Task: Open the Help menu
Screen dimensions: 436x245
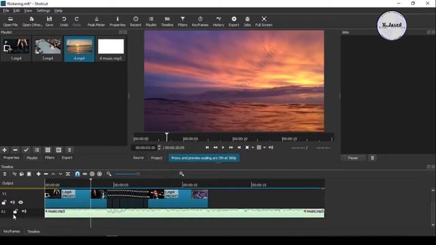Action: tap(59, 11)
